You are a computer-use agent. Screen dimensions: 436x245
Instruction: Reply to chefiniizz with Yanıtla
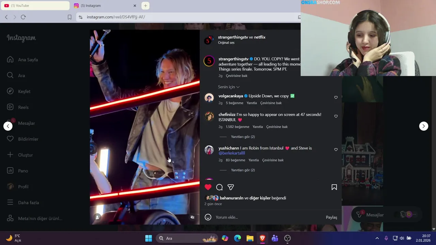(x=258, y=127)
